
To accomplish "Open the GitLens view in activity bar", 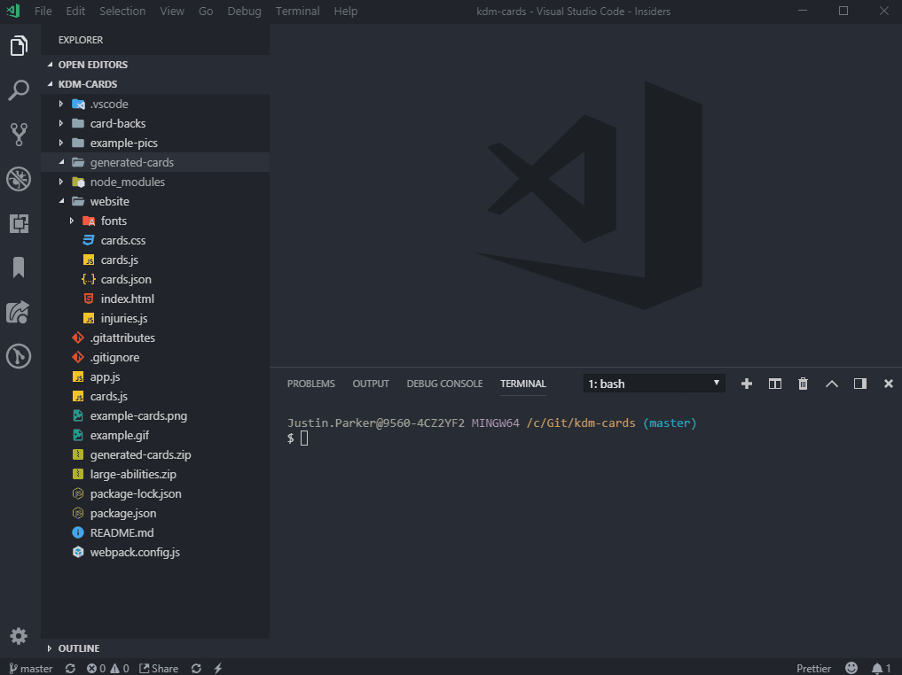I will coord(19,356).
